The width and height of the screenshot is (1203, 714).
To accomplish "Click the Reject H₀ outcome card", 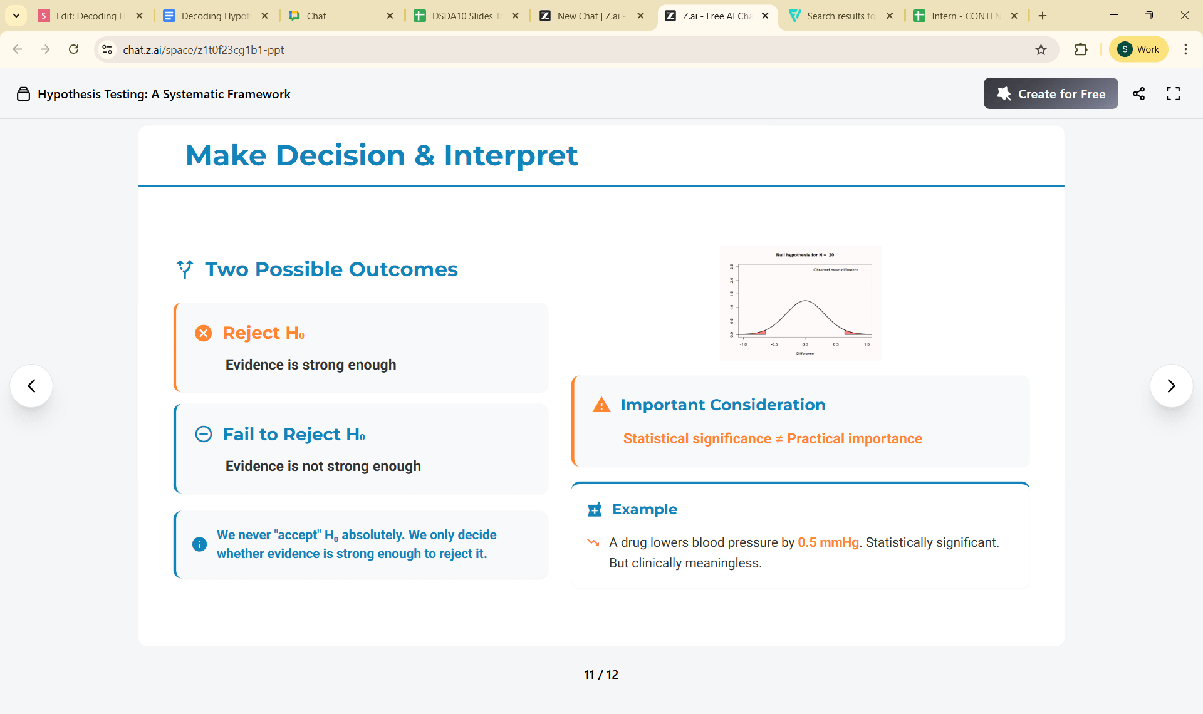I will pyautogui.click(x=362, y=348).
